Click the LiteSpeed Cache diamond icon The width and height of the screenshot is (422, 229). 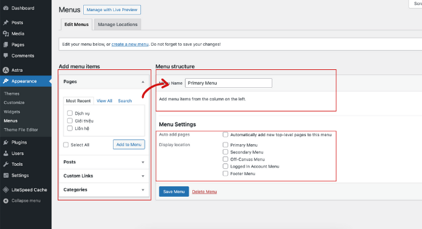point(6,189)
